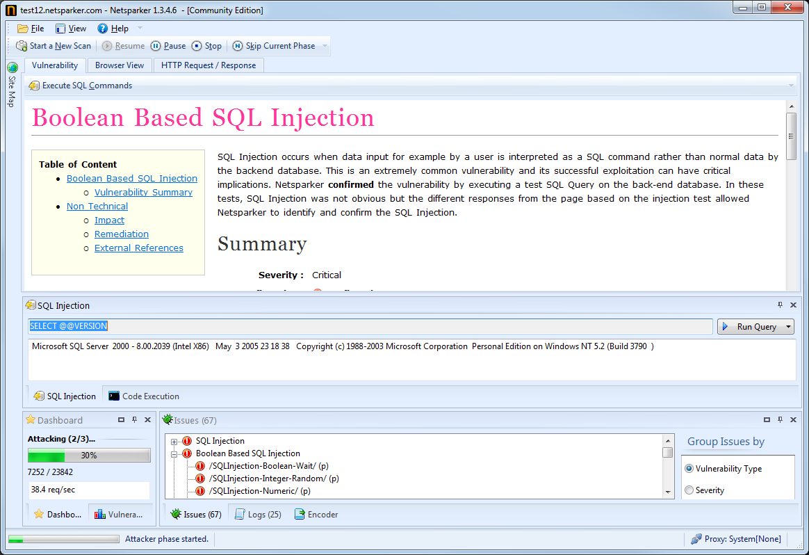Click the Execute SQL Commands label
The height and width of the screenshot is (555, 809).
tap(87, 86)
